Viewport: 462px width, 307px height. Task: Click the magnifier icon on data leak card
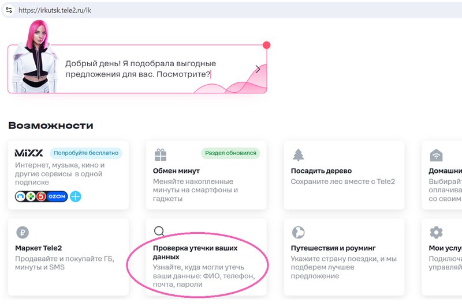coord(159,231)
